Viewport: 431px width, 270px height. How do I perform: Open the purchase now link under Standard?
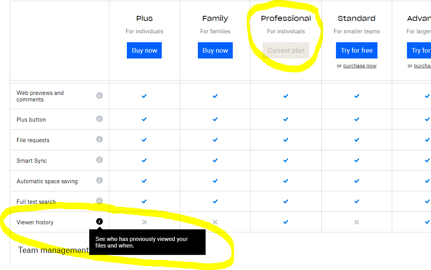[x=360, y=66]
